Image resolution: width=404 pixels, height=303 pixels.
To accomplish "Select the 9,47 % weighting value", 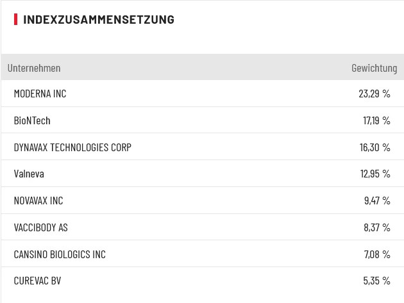I will (377, 201).
